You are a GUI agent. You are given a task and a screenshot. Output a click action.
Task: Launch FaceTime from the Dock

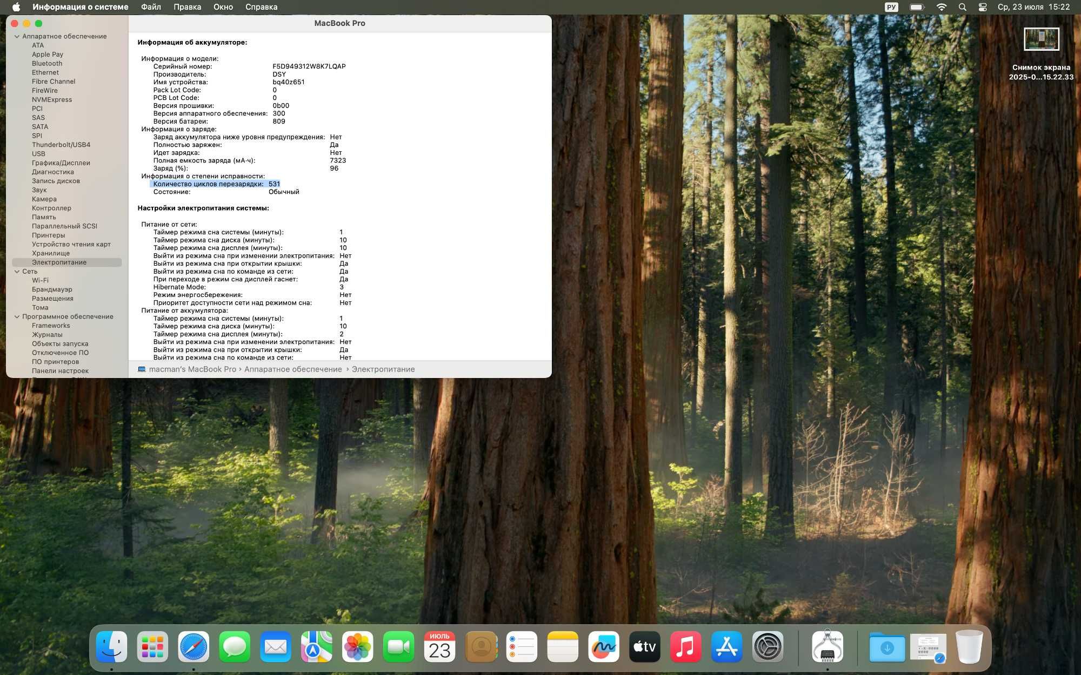point(399,646)
